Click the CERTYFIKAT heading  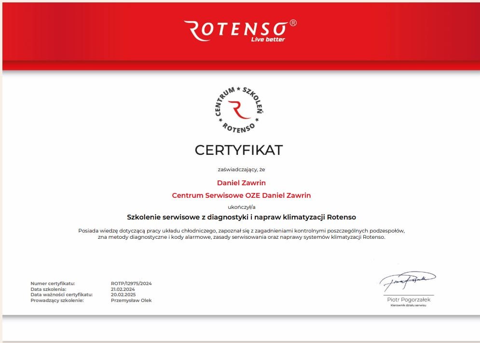[x=239, y=150]
